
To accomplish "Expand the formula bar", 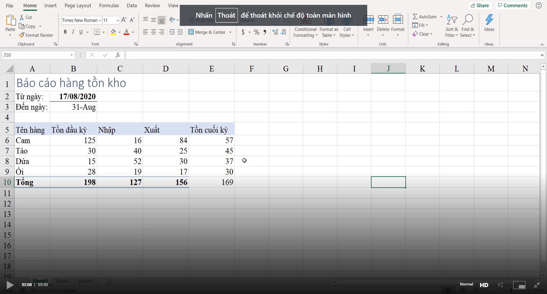I will (x=542, y=55).
